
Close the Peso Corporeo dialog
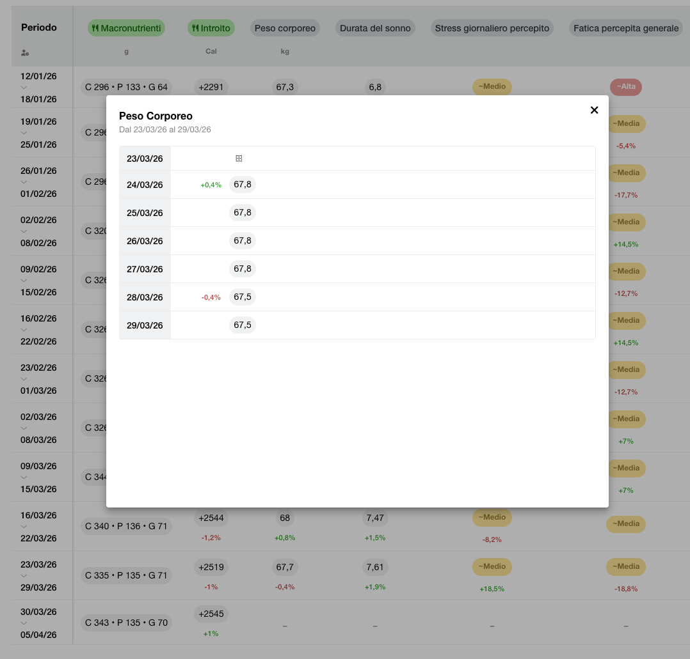click(x=594, y=110)
